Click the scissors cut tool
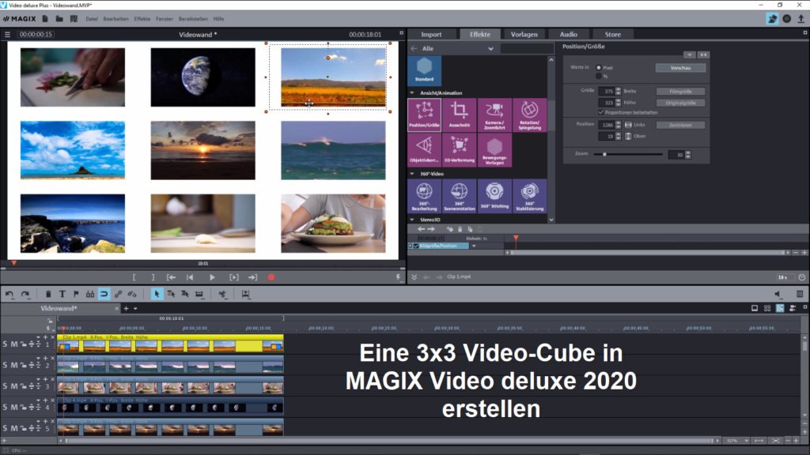 tap(222, 294)
